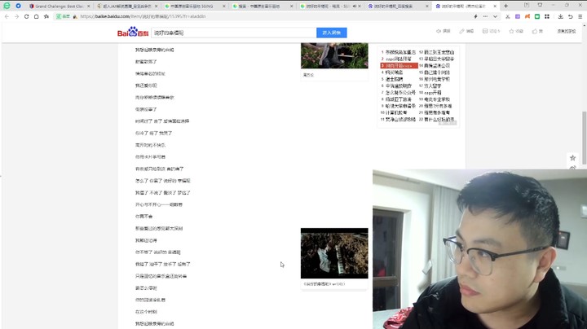Screen dimensions: 587x329
Task: Click the green site security badge in address bar
Action: (64, 16)
